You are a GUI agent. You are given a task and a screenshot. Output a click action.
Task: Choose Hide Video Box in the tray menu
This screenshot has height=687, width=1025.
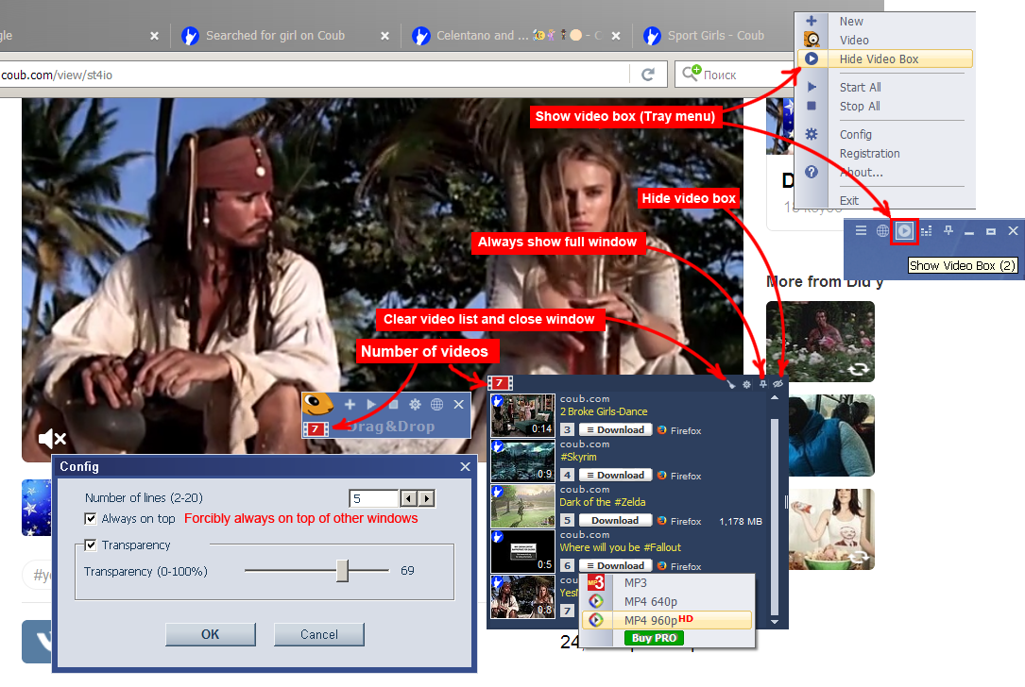[886, 59]
